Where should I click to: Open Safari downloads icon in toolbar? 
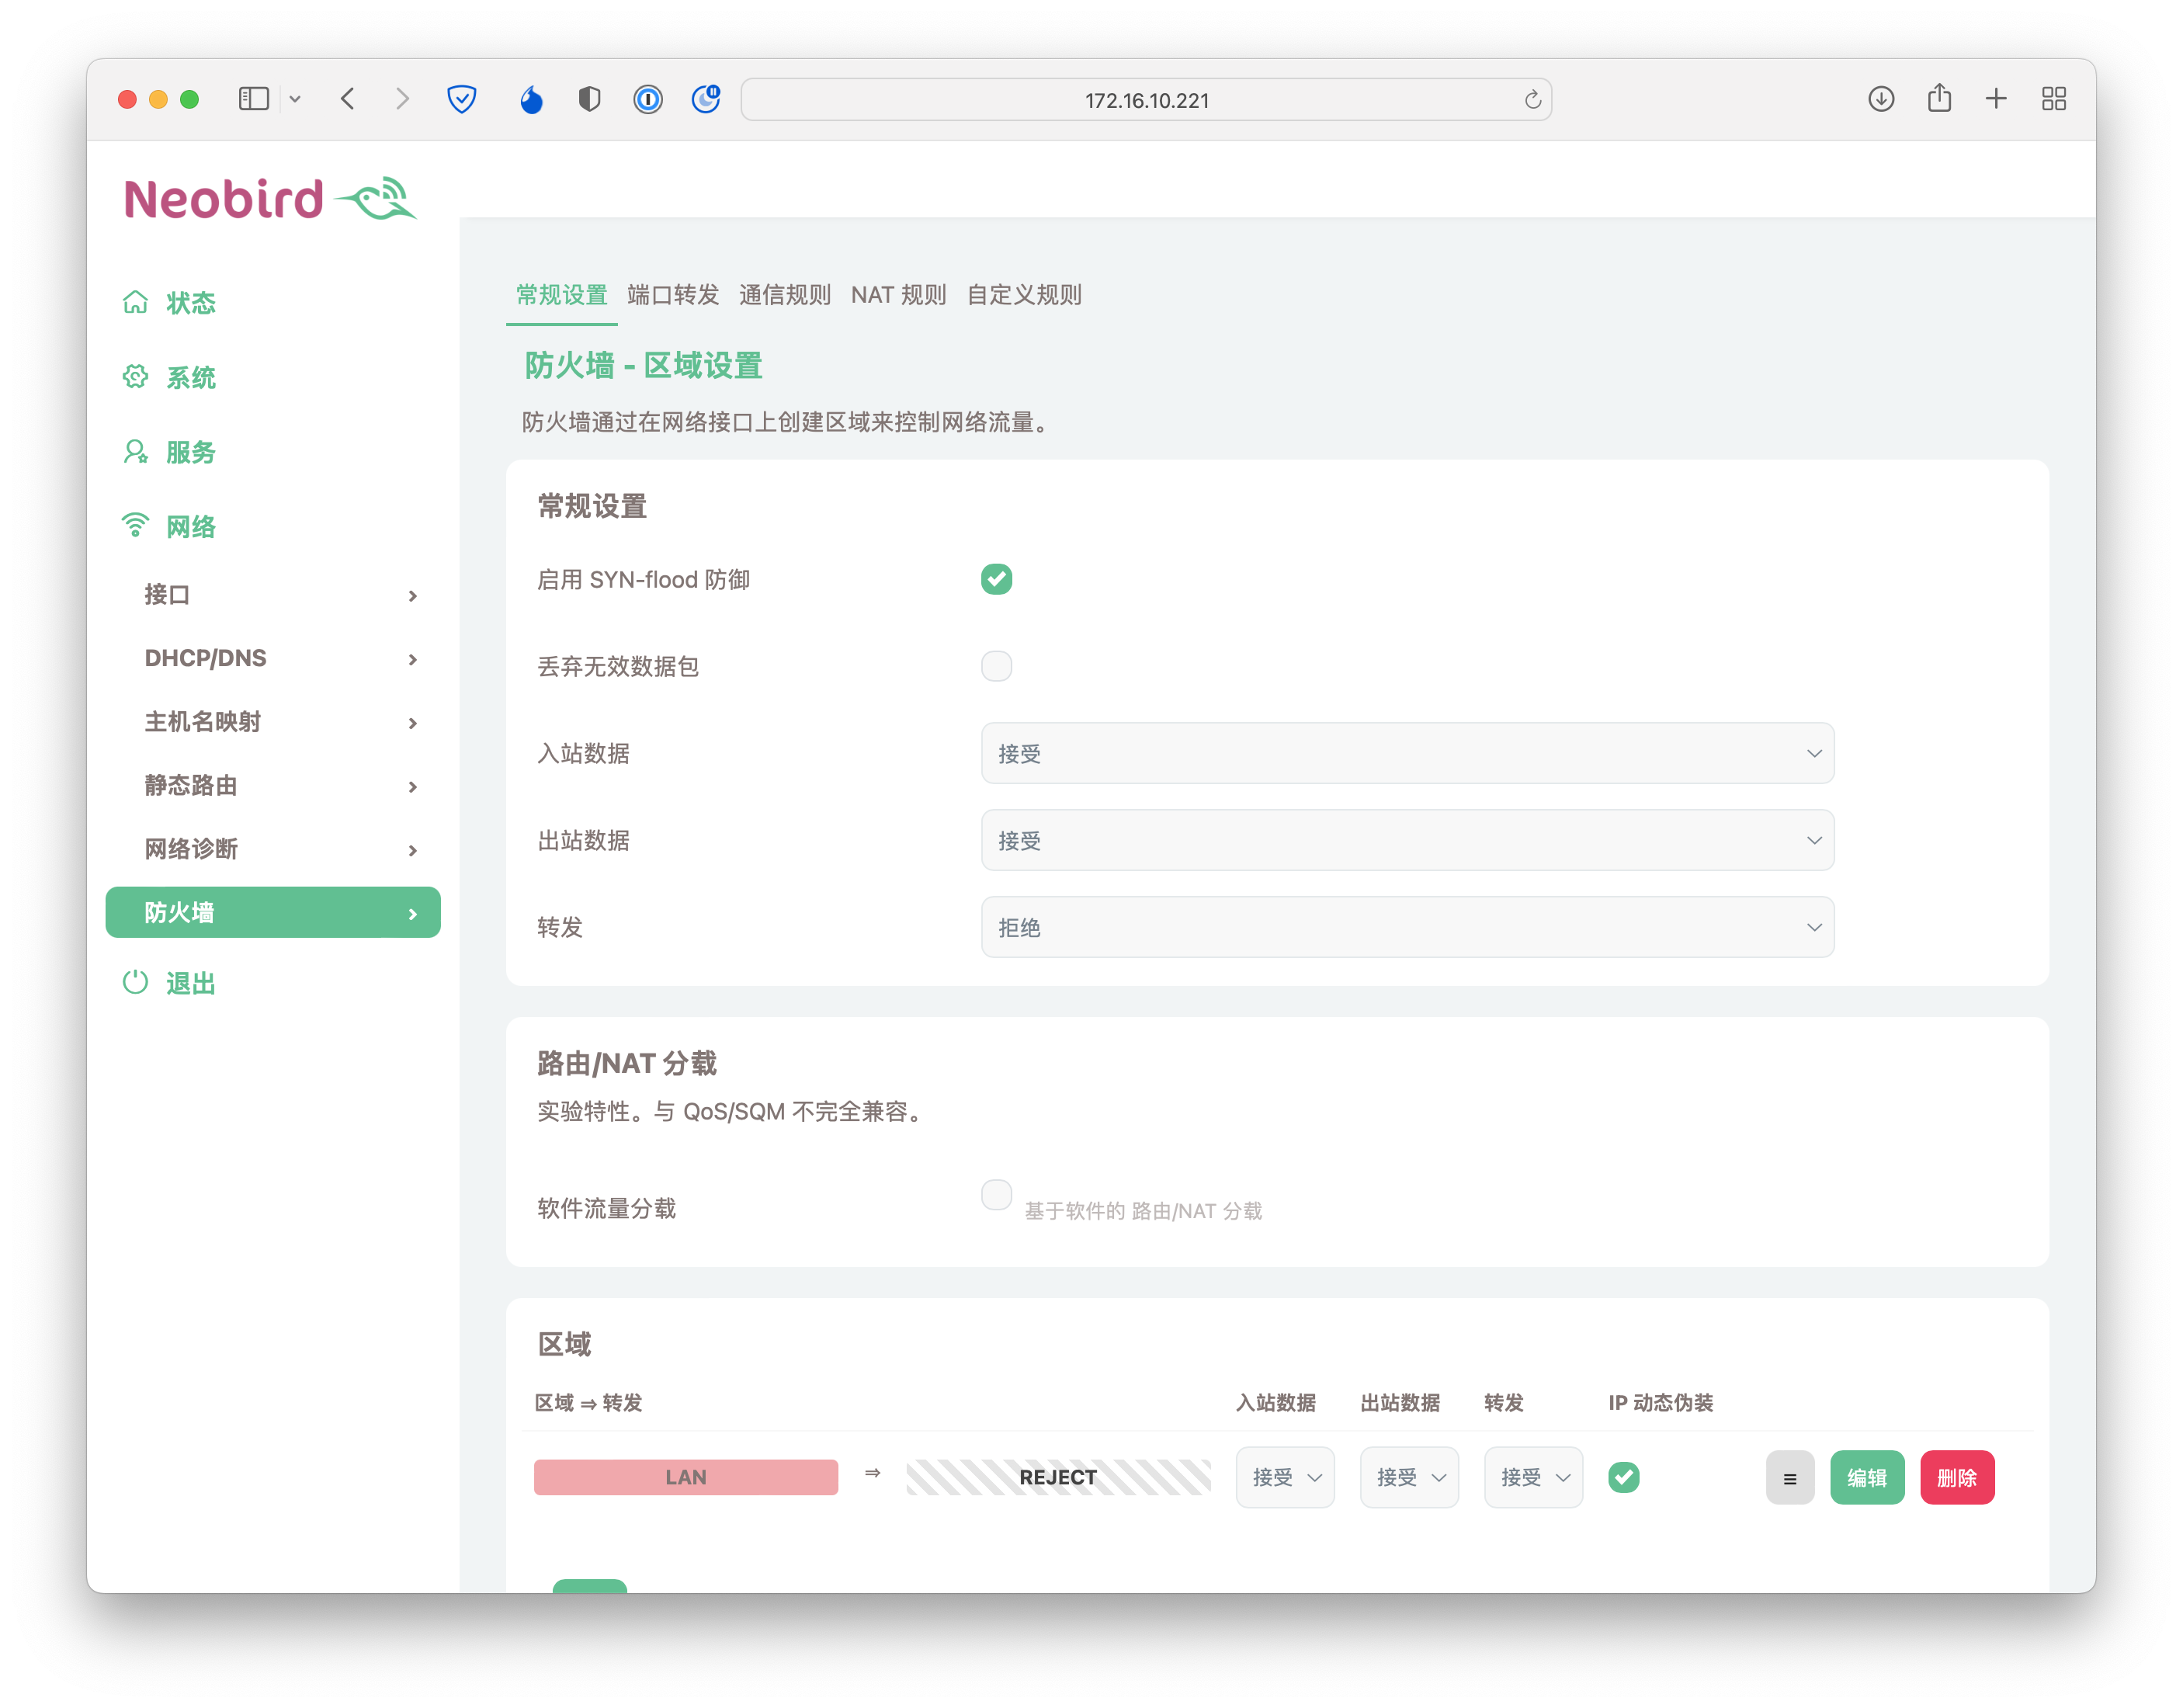point(1881,99)
